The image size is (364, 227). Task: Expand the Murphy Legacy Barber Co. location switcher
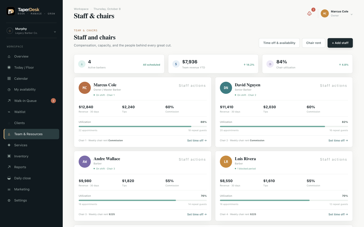pos(31,31)
